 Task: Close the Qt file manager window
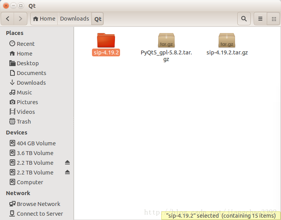pos(6,6)
